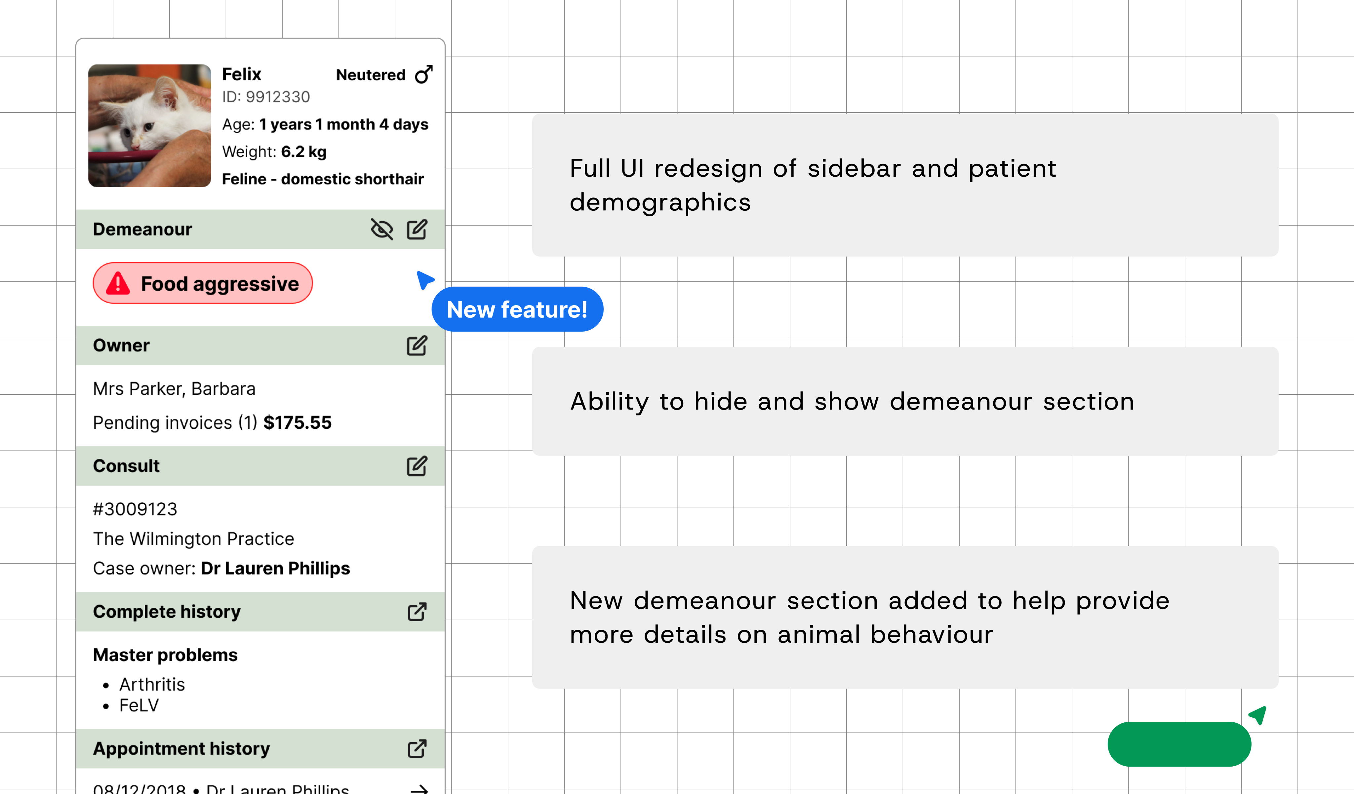This screenshot has height=794, width=1354.
Task: Open the 08/12/2018 appointment arrow
Action: click(419, 788)
